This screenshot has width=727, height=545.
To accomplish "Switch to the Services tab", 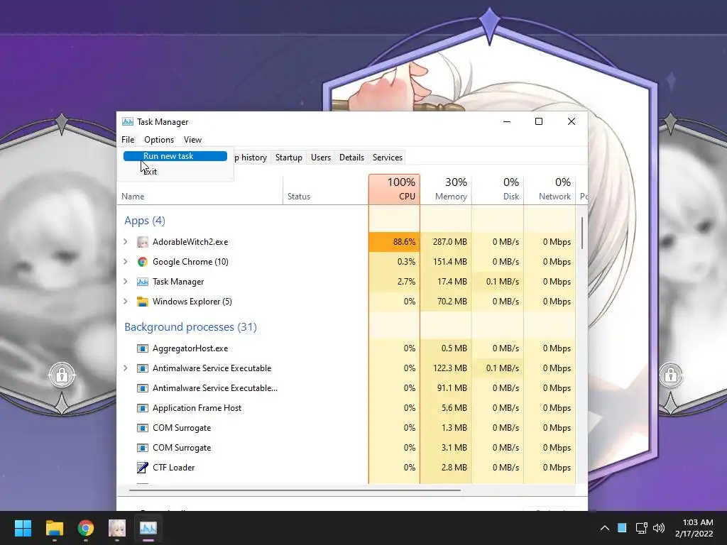I will coord(388,158).
